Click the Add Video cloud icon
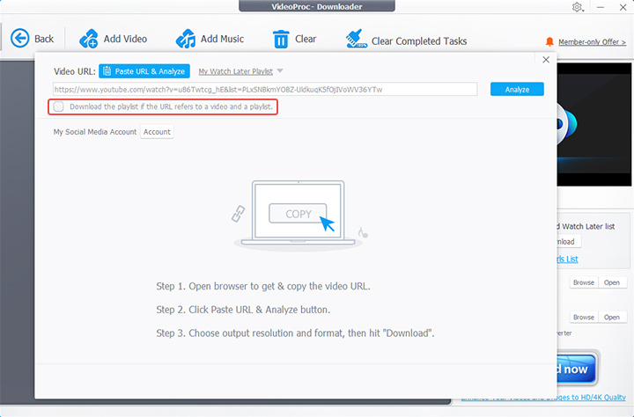 pos(89,39)
